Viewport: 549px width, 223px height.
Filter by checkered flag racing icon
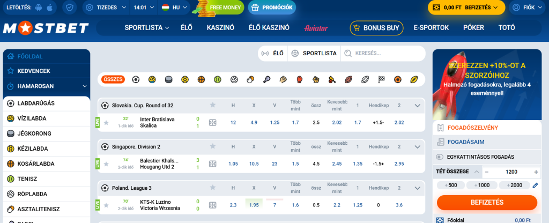[381, 79]
